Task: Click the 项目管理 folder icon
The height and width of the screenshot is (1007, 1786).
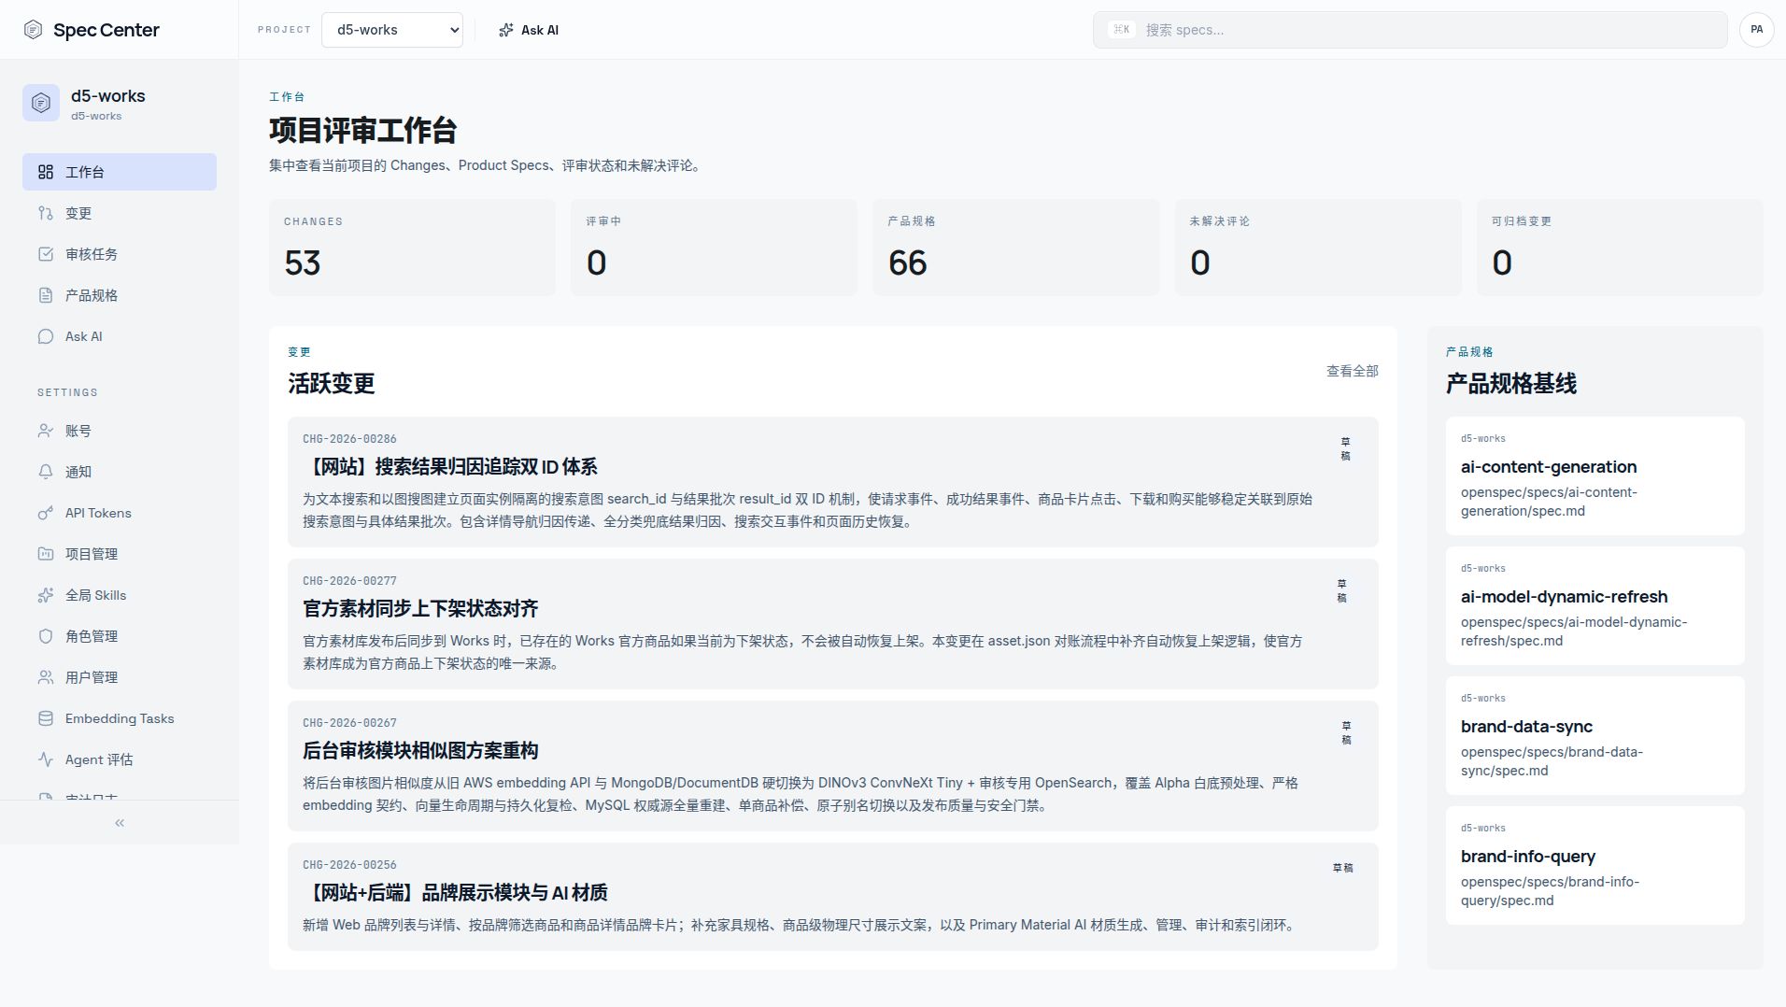Action: click(x=46, y=554)
